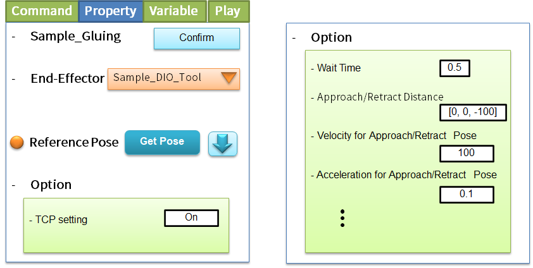Select the Variable tab
533x268 pixels.
click(x=173, y=11)
